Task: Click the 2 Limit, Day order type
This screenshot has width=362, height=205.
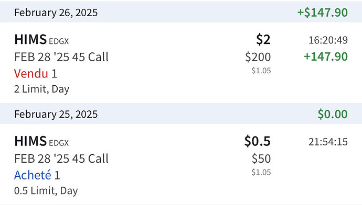Action: [x=42, y=89]
